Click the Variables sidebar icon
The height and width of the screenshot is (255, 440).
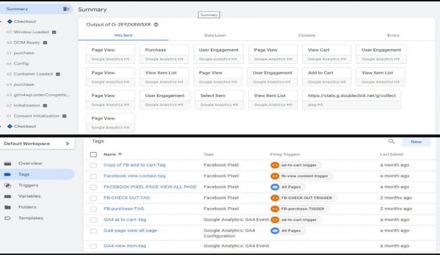[8, 197]
